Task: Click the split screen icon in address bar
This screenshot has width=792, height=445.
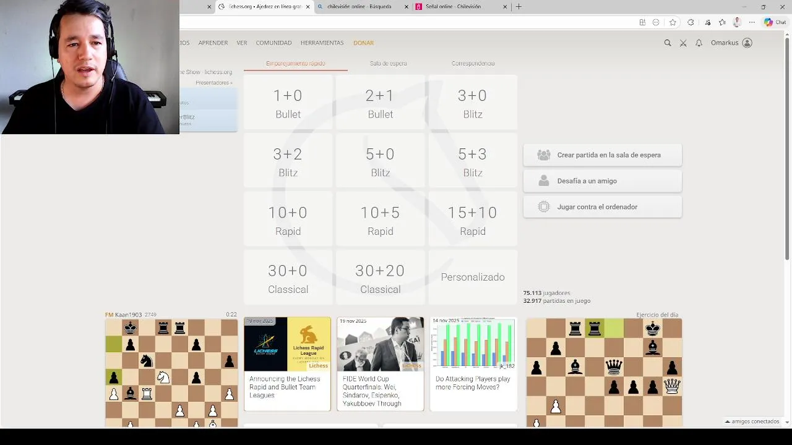Action: point(642,22)
